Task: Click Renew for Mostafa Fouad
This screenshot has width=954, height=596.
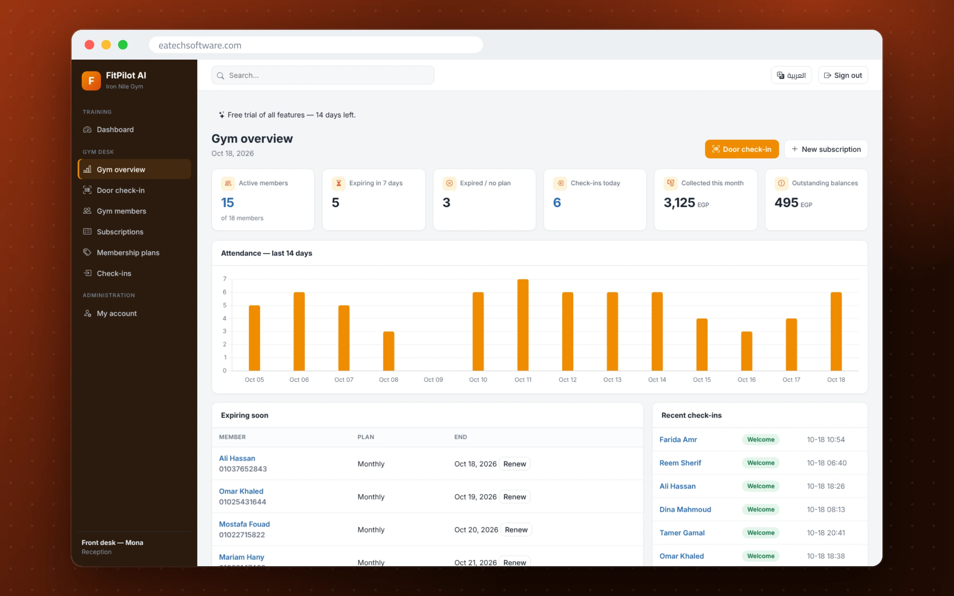Action: pyautogui.click(x=516, y=530)
